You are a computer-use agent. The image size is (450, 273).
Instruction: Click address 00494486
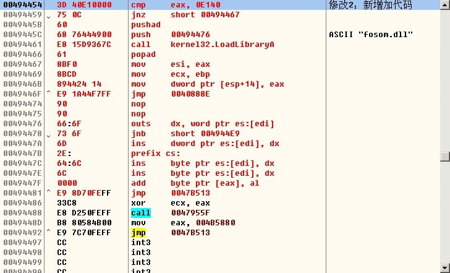click(x=22, y=203)
